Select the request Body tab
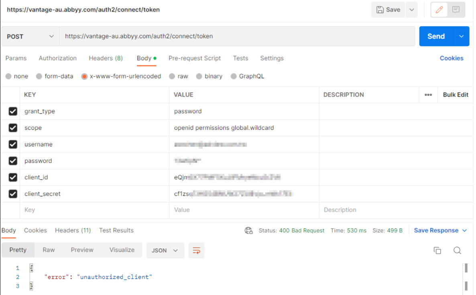Screen dimensions: 476x295 pyautogui.click(x=146, y=58)
